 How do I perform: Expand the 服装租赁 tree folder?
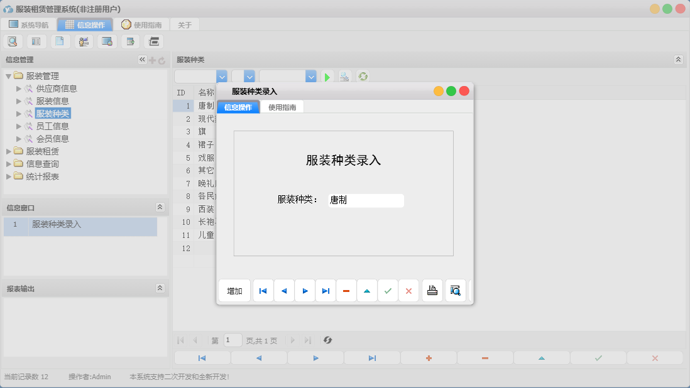(x=9, y=151)
